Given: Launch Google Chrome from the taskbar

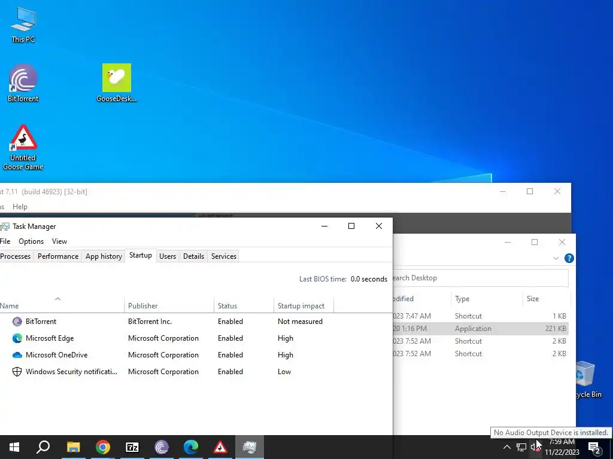Looking at the screenshot, I should click(103, 447).
